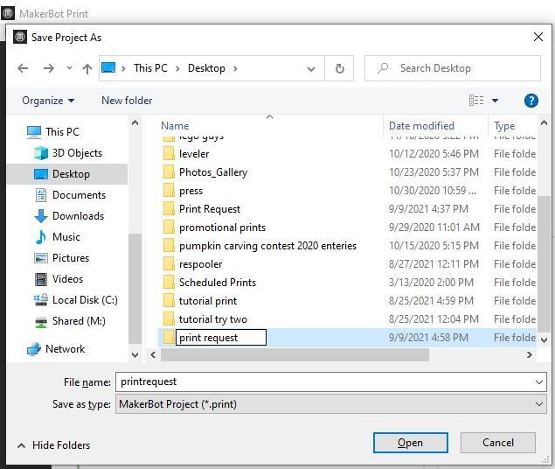555x469 pixels.
Task: Open the Save as type dropdown
Action: point(331,404)
